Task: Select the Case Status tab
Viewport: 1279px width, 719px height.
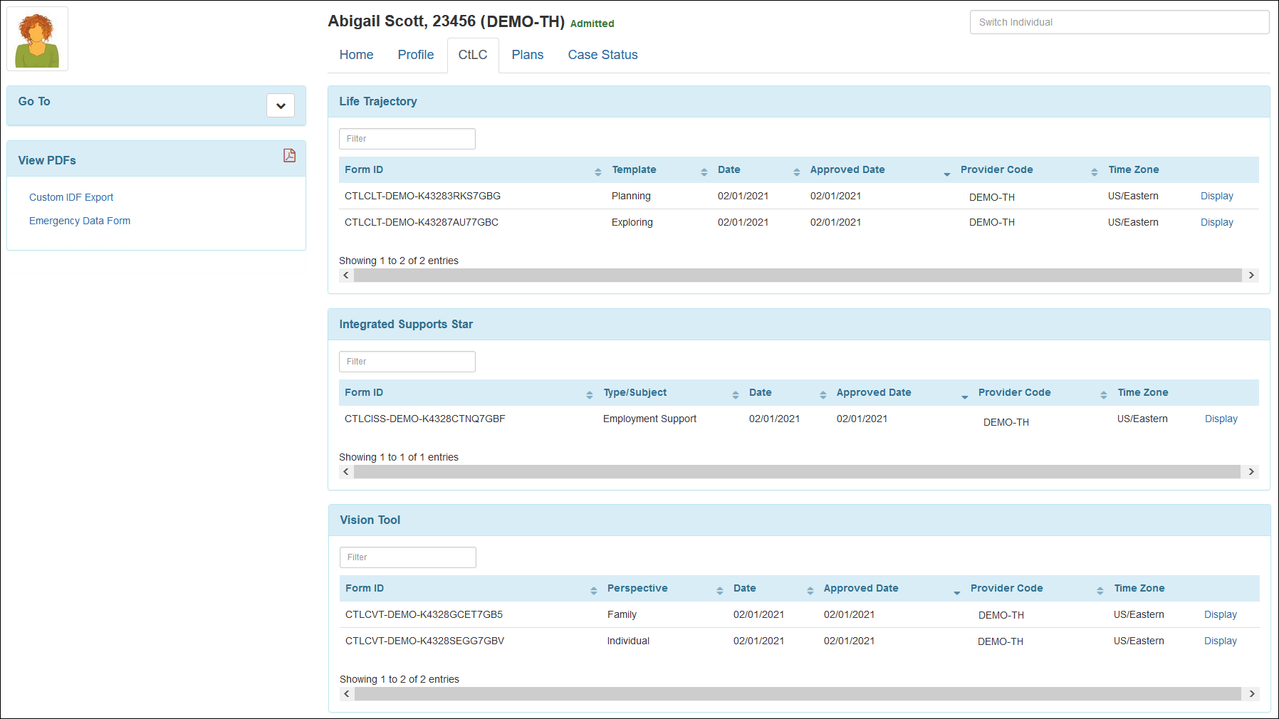Action: click(602, 55)
